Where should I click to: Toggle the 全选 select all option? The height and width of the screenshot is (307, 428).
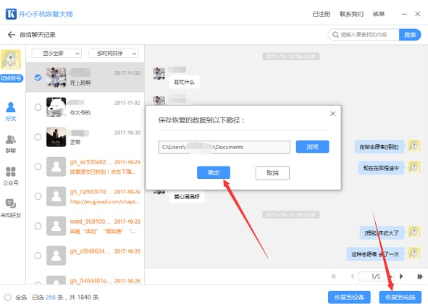point(8,297)
